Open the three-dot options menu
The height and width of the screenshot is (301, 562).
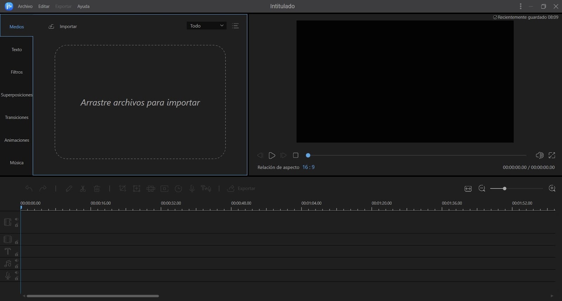click(x=521, y=6)
